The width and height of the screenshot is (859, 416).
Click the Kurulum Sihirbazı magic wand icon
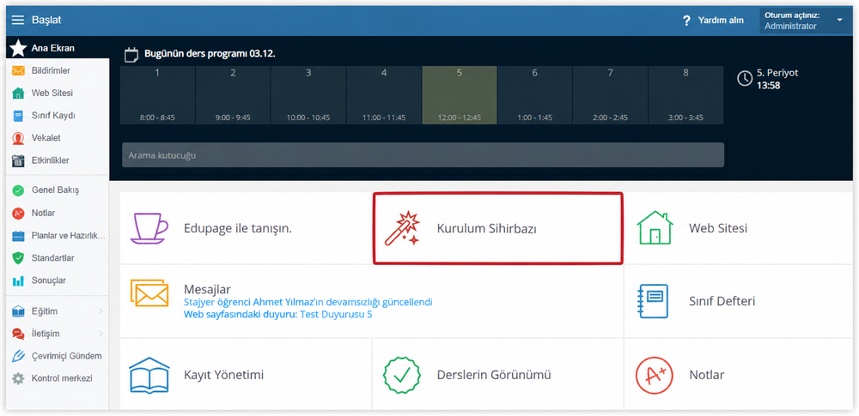tap(402, 228)
